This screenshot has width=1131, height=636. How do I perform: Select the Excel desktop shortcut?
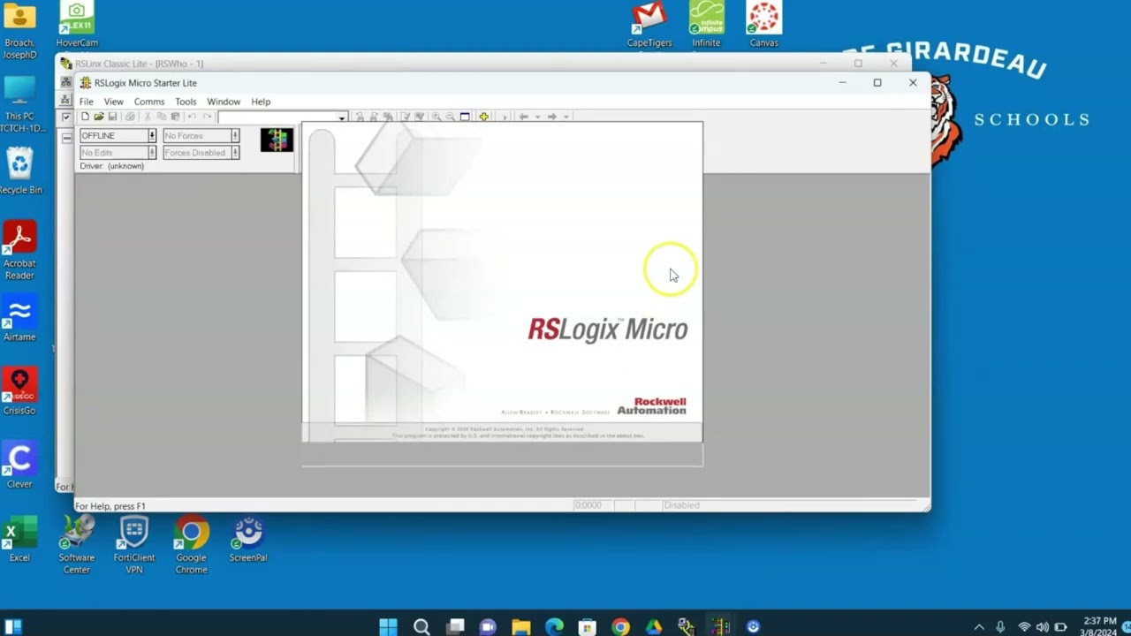click(19, 539)
